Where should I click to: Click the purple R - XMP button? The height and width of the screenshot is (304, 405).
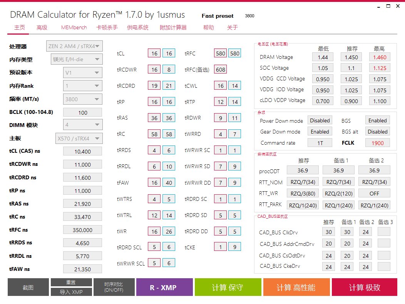tap(164, 287)
